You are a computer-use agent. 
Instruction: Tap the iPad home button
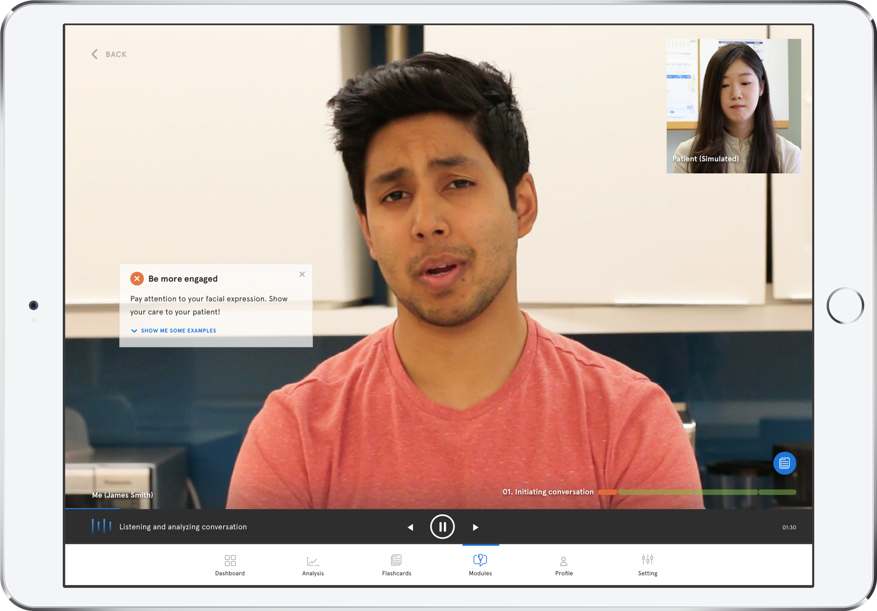pyautogui.click(x=845, y=305)
